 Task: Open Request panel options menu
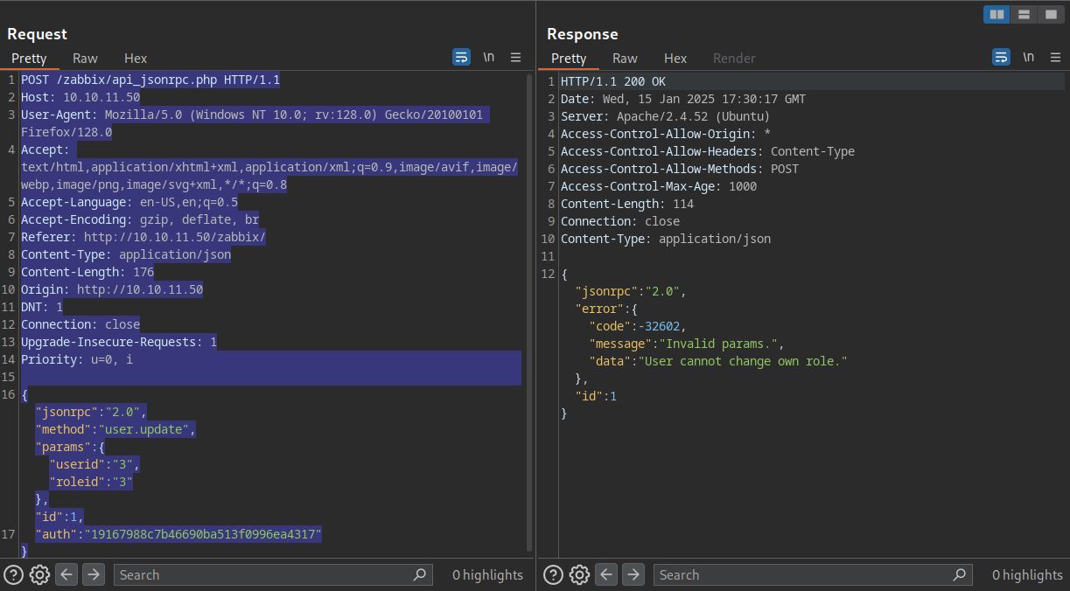[515, 57]
